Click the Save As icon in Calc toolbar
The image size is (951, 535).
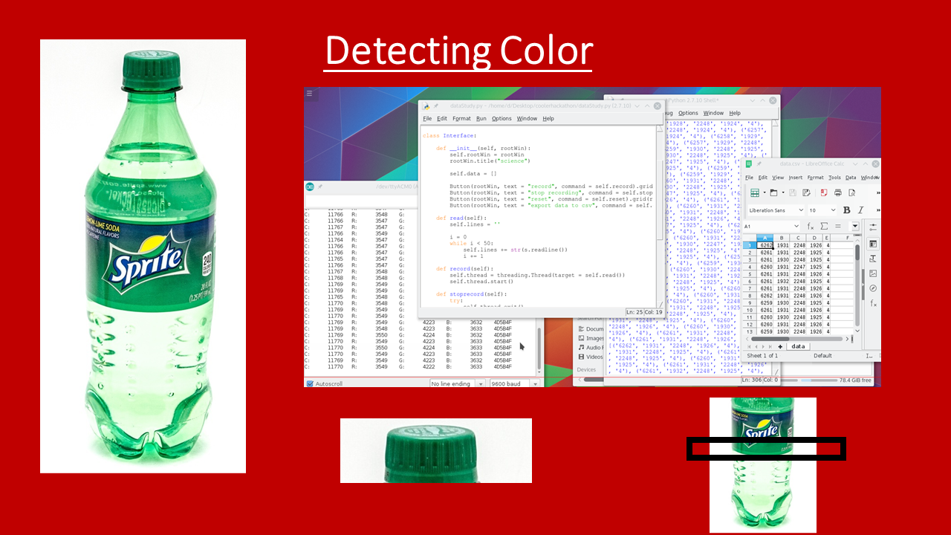coord(806,192)
